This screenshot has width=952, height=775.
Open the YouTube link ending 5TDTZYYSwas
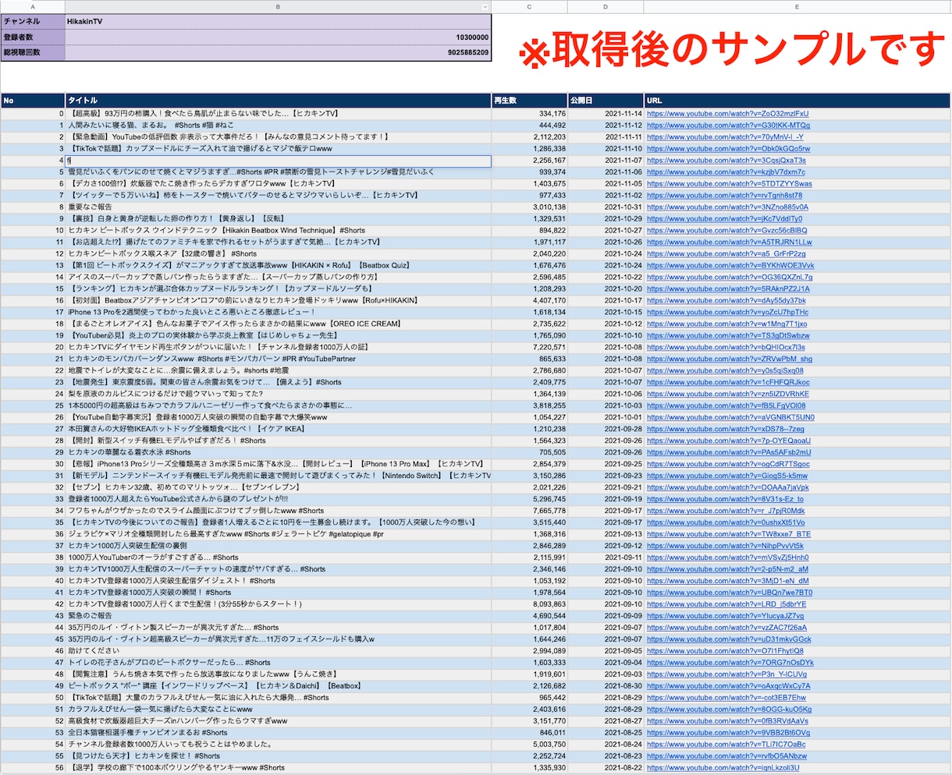pyautogui.click(x=729, y=184)
